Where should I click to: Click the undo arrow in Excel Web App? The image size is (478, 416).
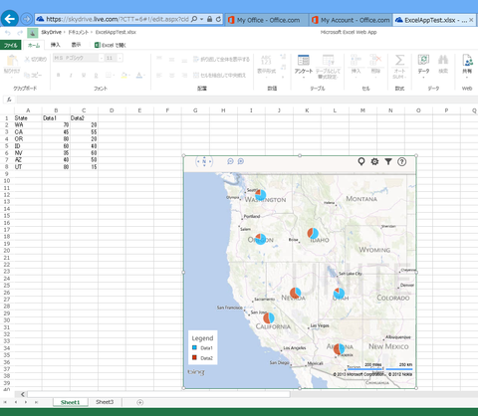(8, 33)
